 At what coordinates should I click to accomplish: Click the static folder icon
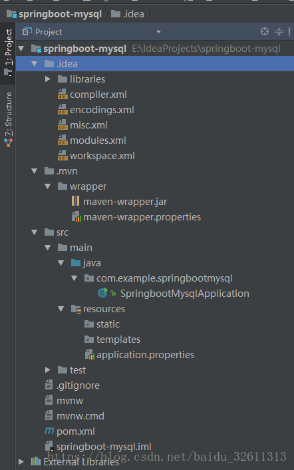coord(89,324)
